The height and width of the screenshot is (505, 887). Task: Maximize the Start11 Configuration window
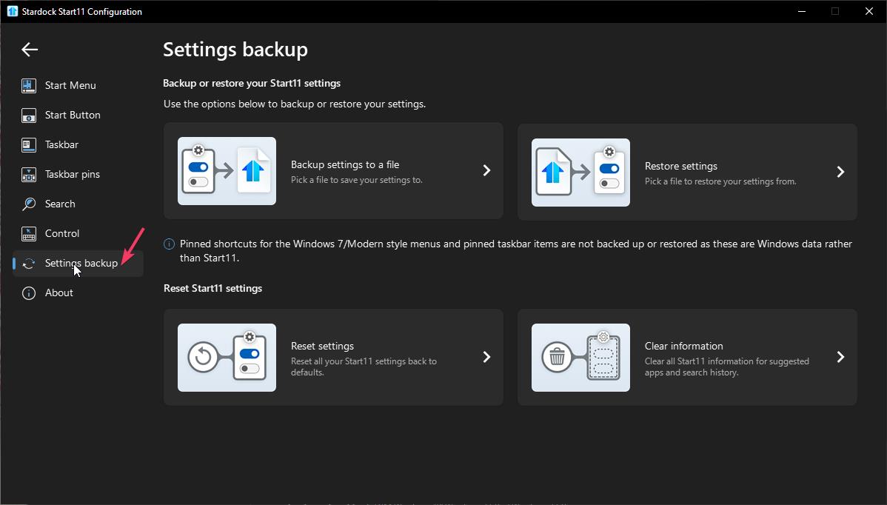tap(835, 11)
